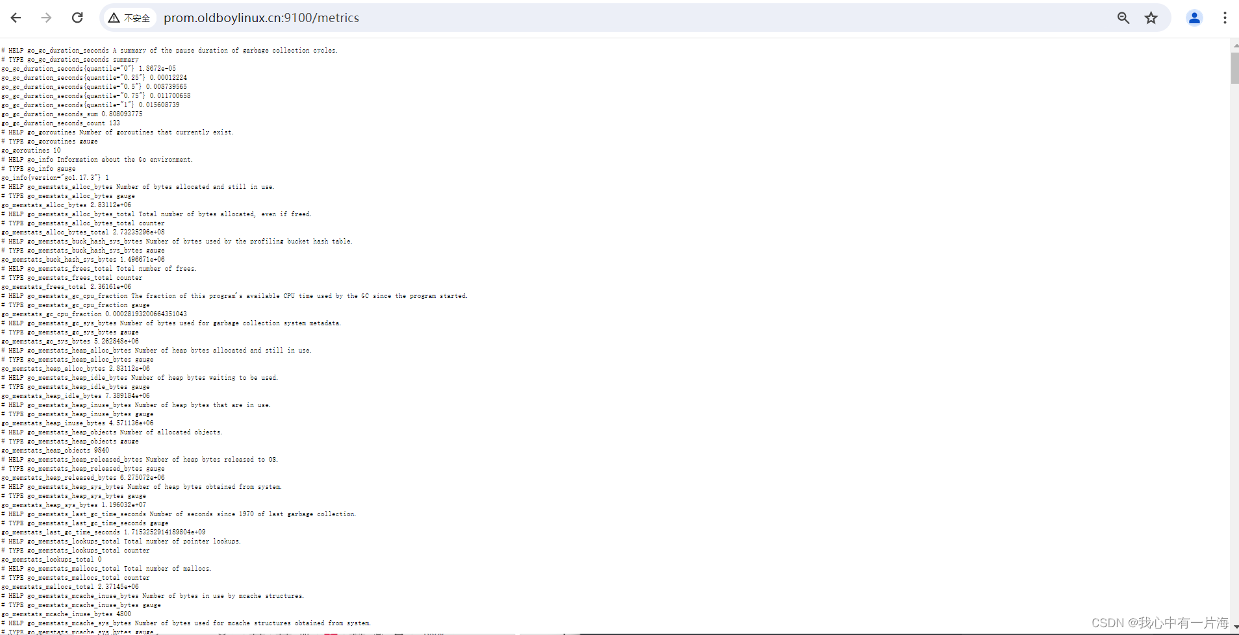This screenshot has height=635, width=1239.
Task: Go back to the previous page
Action: click(16, 18)
